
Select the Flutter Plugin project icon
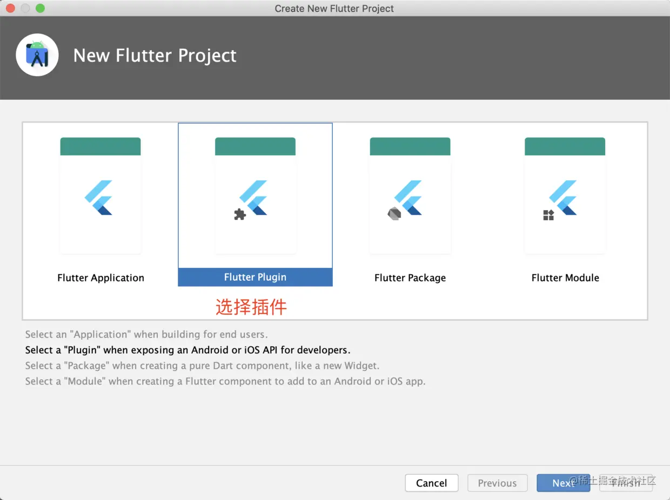coord(255,195)
